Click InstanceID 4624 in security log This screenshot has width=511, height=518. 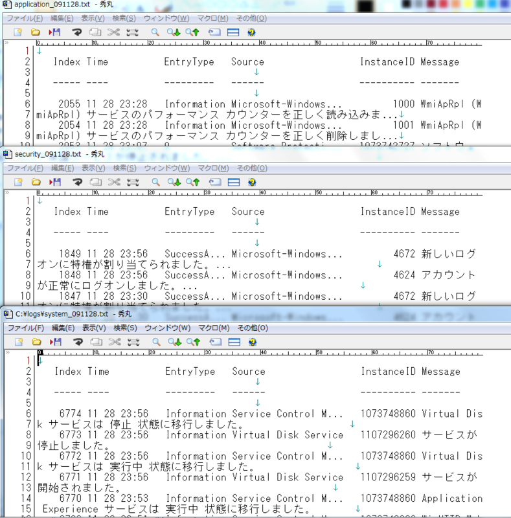tap(405, 275)
